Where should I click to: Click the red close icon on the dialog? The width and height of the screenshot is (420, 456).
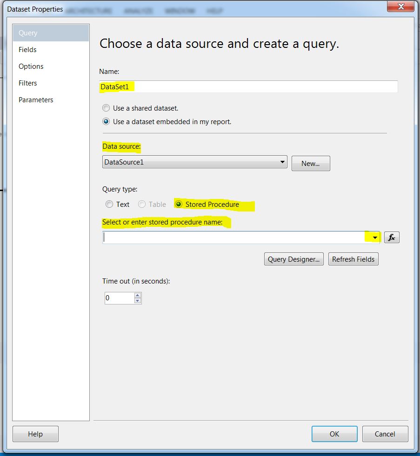click(x=400, y=7)
